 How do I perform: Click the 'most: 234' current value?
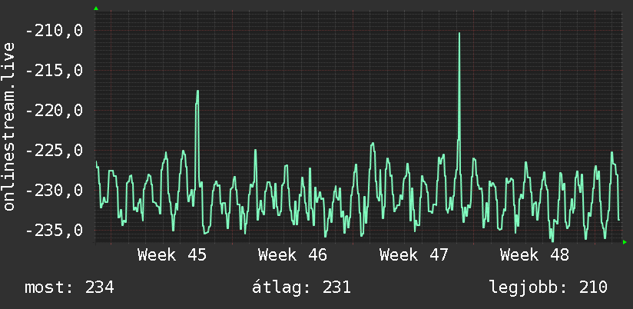pos(69,287)
